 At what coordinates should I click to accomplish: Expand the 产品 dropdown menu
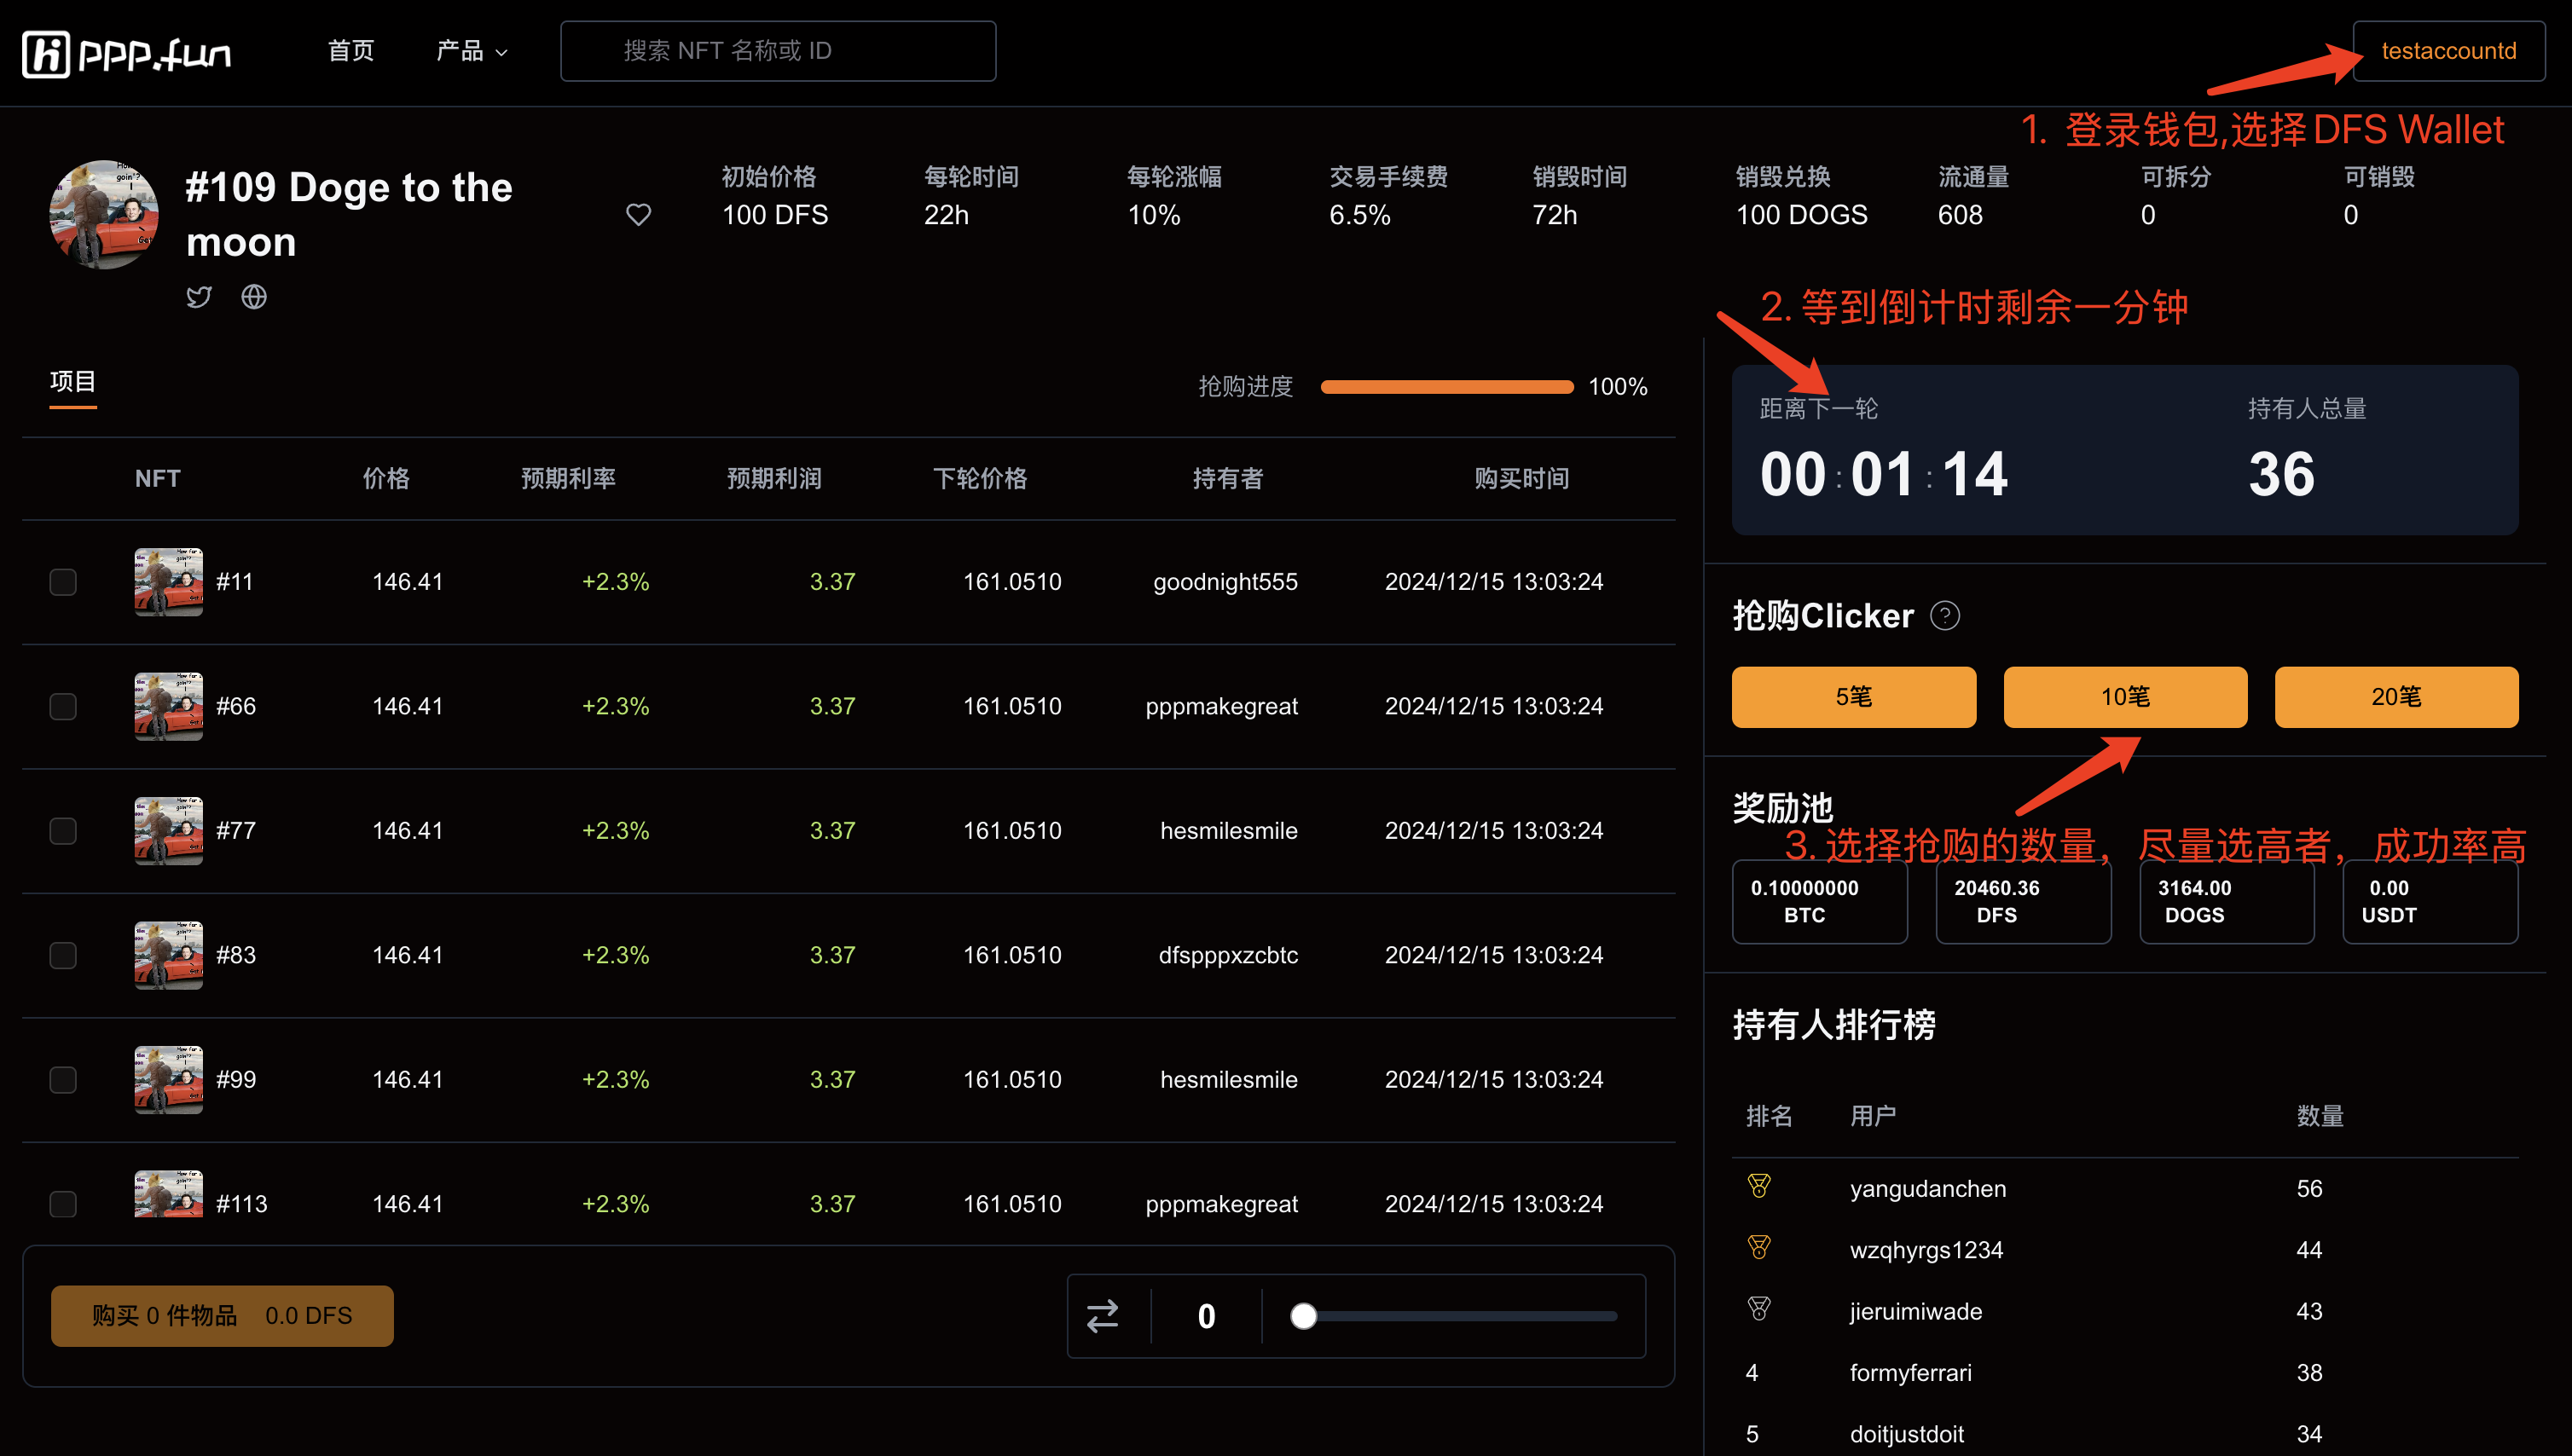click(472, 51)
